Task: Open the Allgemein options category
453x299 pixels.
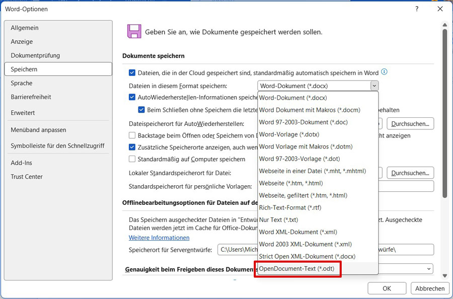Action: click(58, 28)
